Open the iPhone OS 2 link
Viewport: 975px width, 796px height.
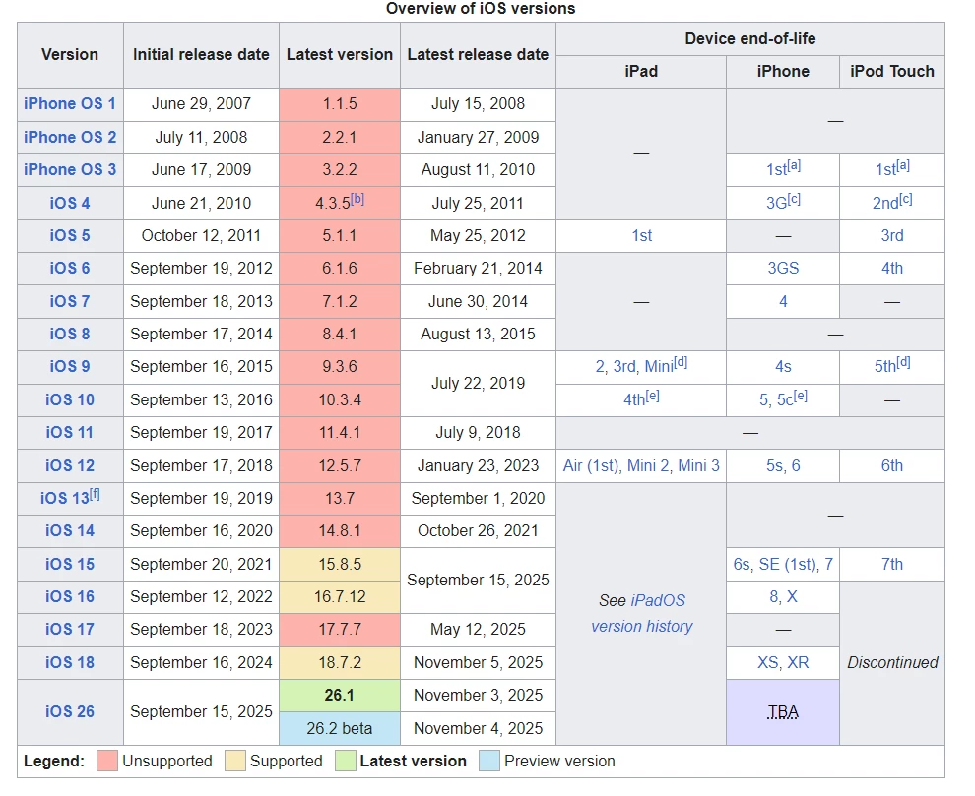[x=70, y=137]
